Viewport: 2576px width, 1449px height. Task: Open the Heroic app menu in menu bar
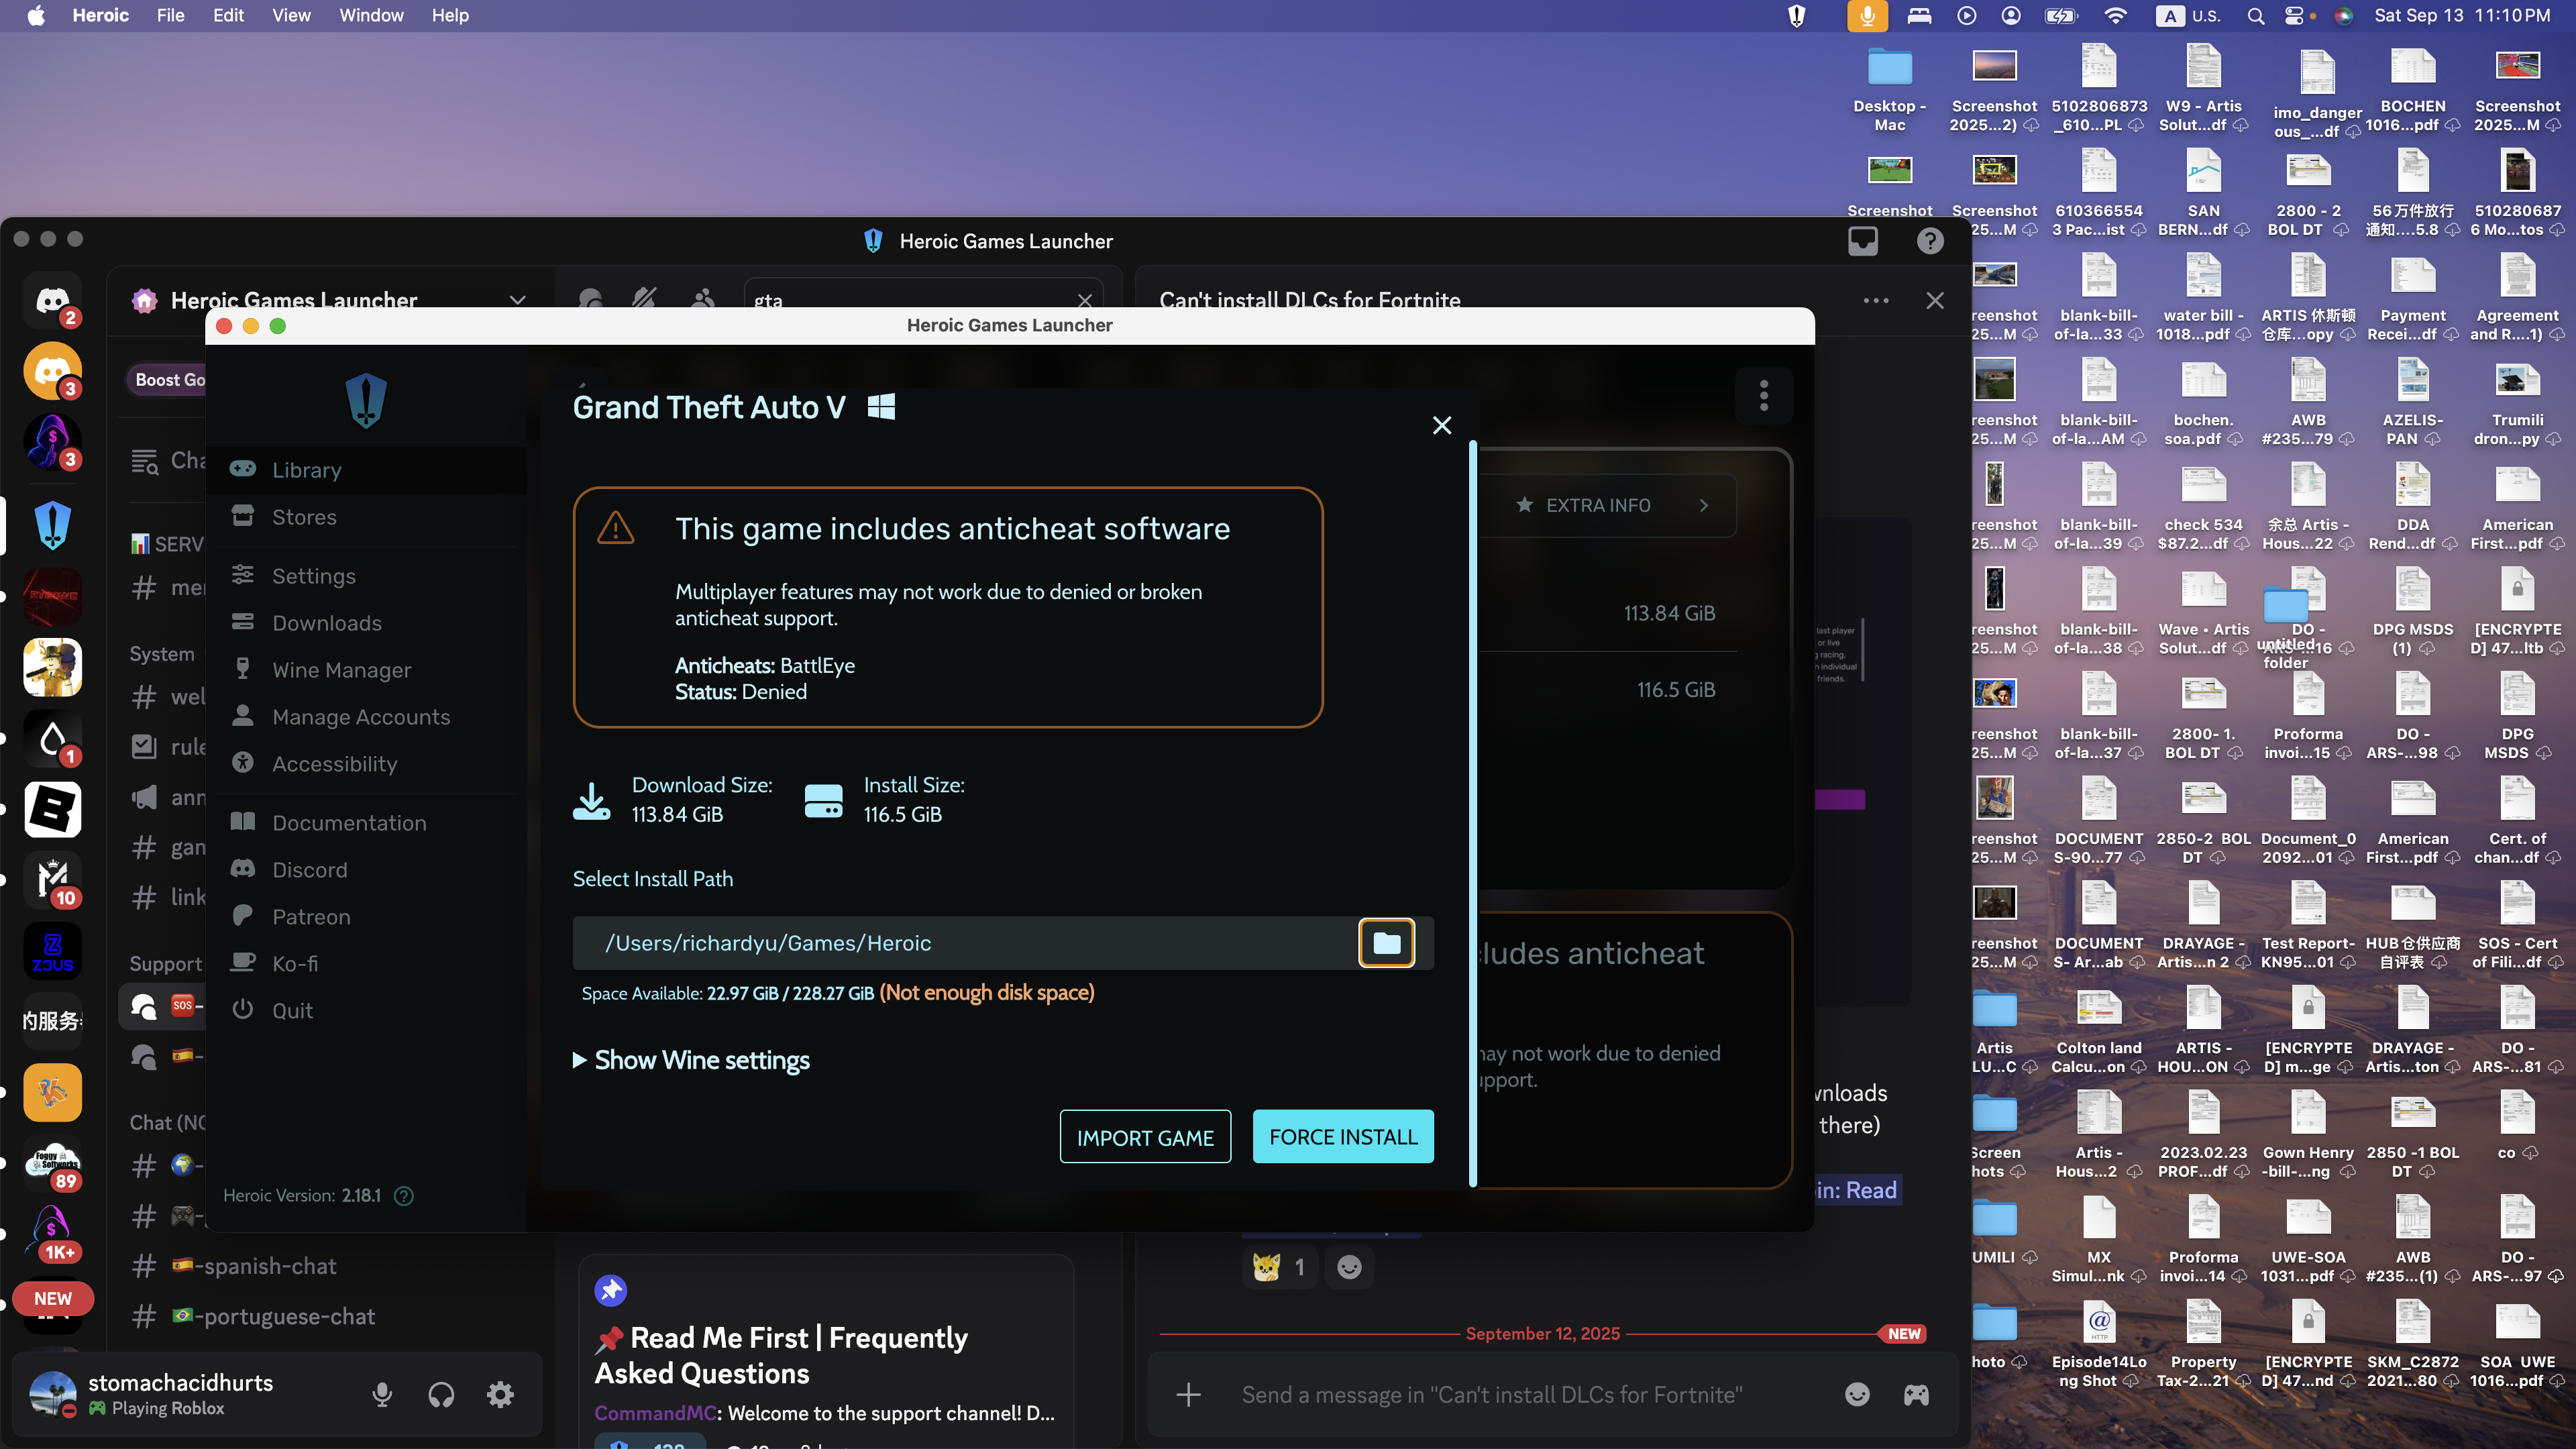click(x=100, y=15)
